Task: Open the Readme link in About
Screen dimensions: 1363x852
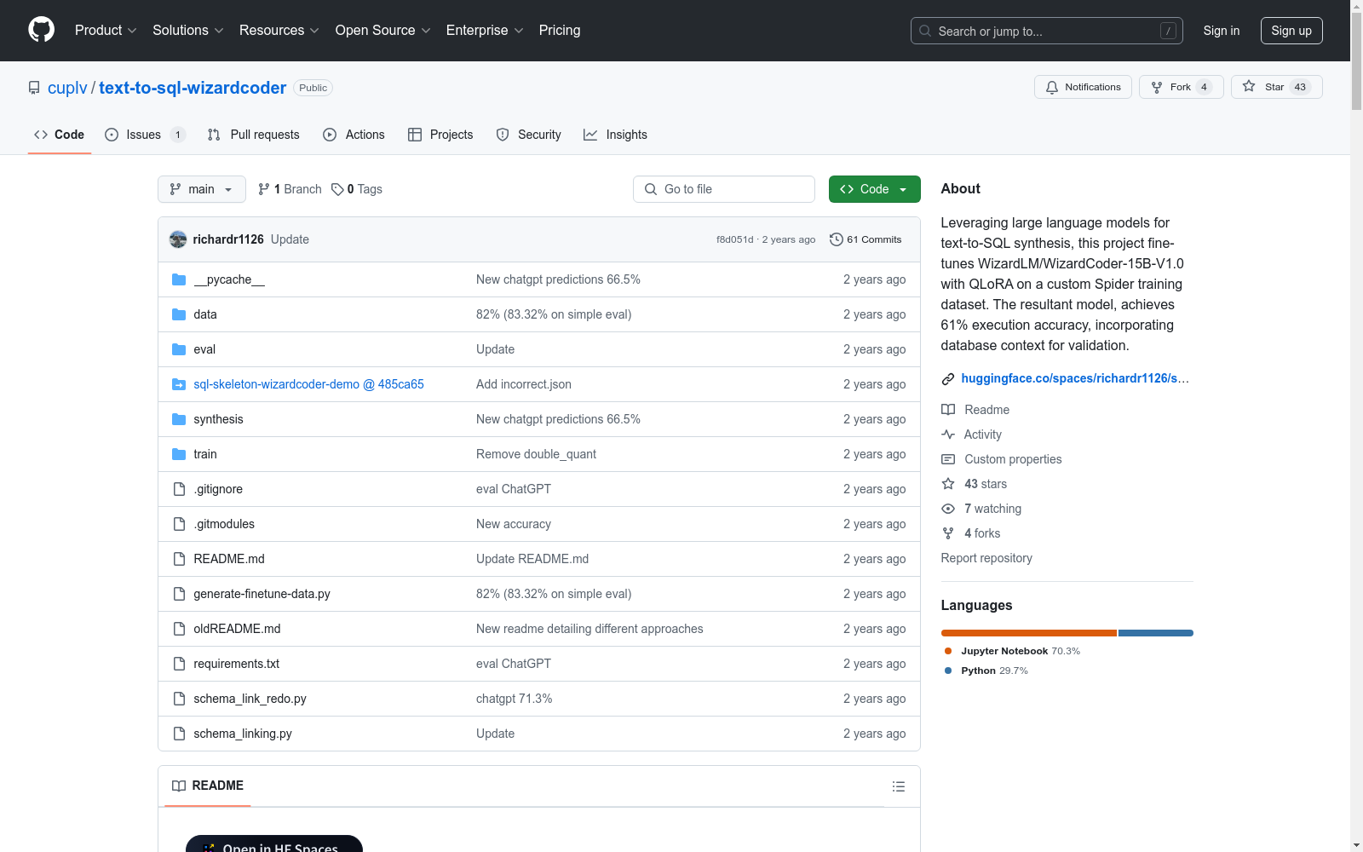Action: click(x=986, y=410)
